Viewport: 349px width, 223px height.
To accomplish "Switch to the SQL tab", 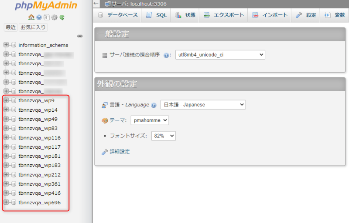I will point(156,15).
